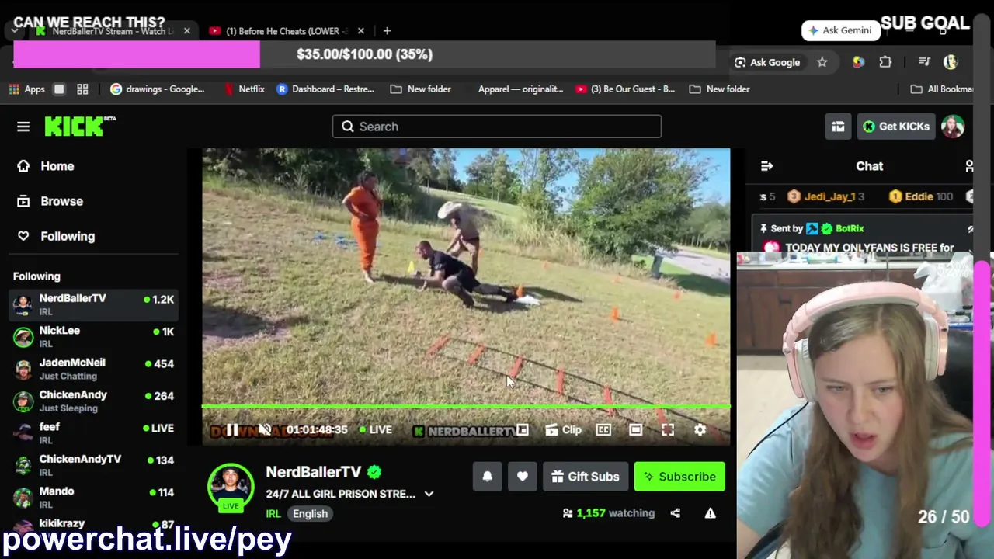Open JadenMcNeil's channel from Following
The image size is (994, 559).
pos(93,369)
